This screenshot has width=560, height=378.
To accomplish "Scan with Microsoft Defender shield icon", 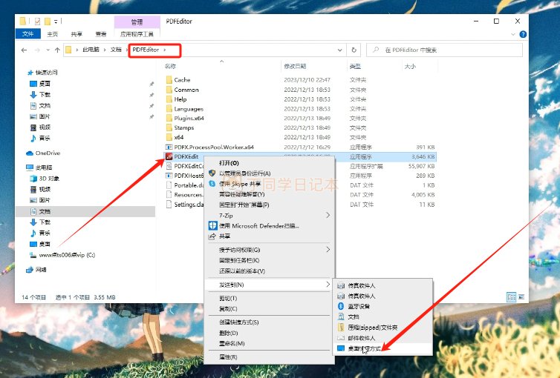I will (213, 225).
